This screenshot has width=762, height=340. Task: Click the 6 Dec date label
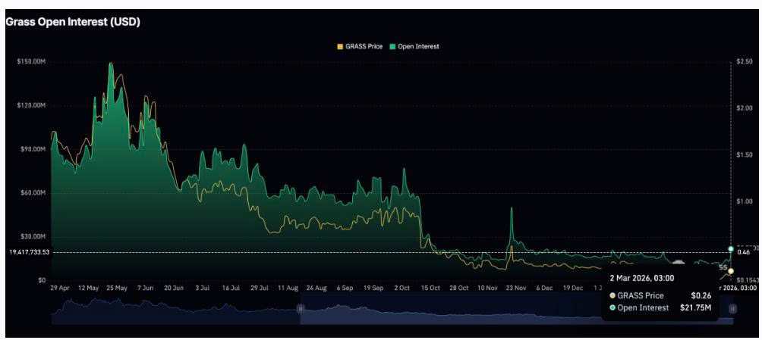pos(544,288)
